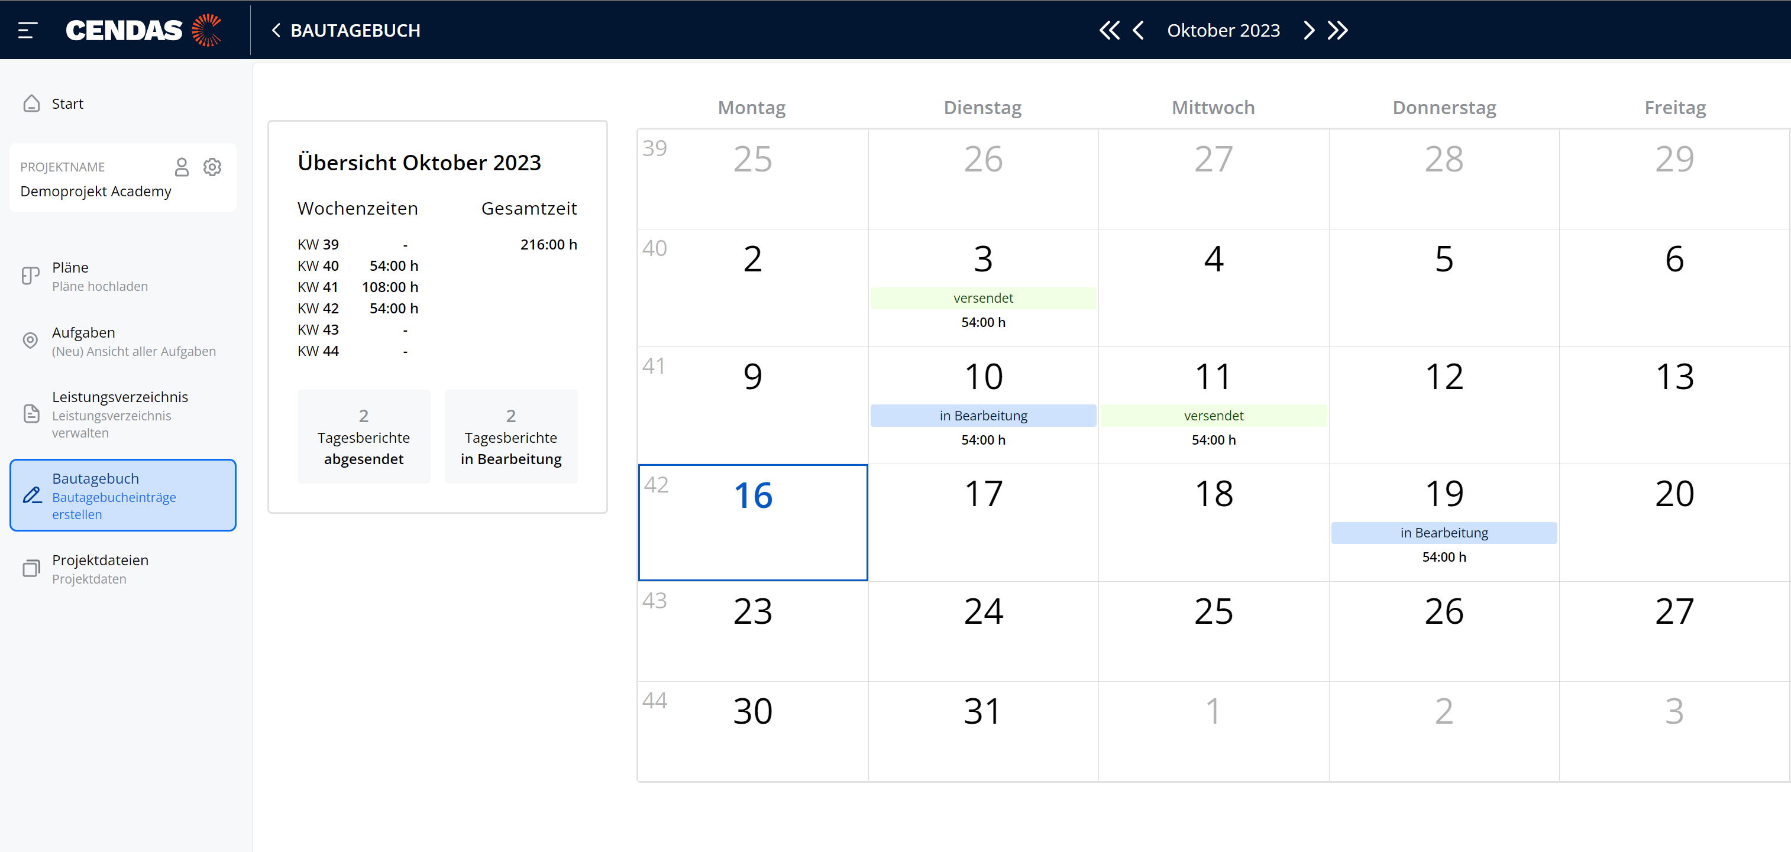Viewport: 1791px width, 852px height.
Task: Click the Montag column header
Action: [752, 107]
